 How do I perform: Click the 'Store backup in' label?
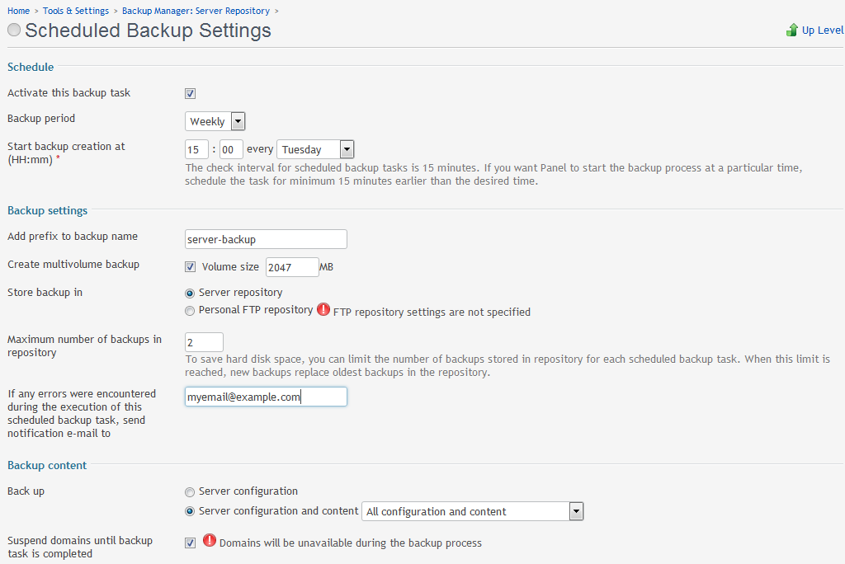click(45, 292)
